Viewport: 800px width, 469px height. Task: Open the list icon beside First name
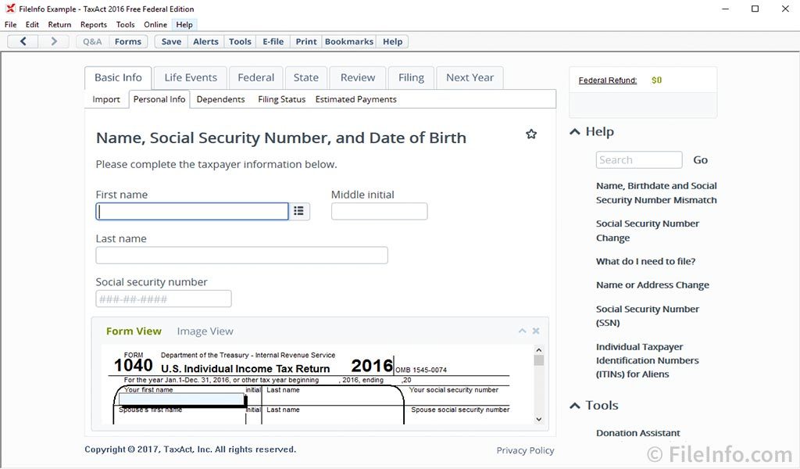299,211
